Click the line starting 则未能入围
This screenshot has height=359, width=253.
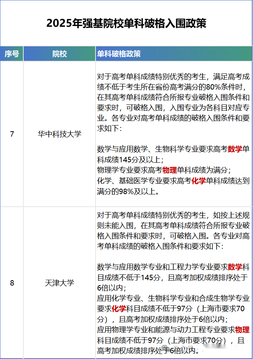(x=173, y=225)
